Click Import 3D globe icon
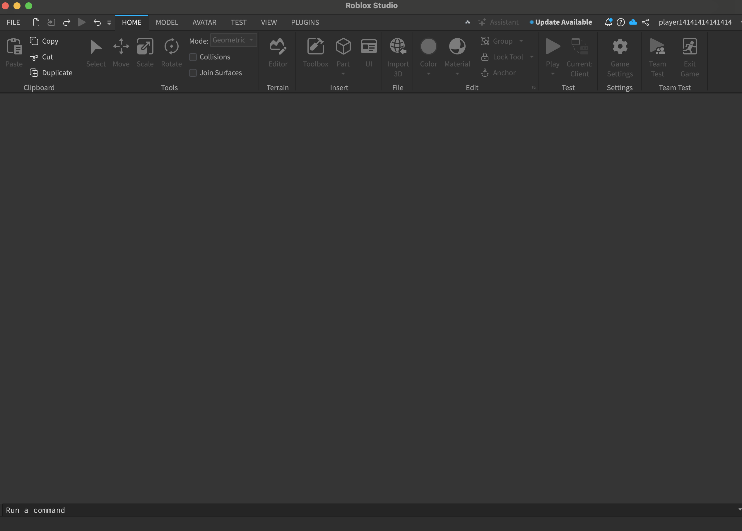The height and width of the screenshot is (531, 742). [398, 46]
